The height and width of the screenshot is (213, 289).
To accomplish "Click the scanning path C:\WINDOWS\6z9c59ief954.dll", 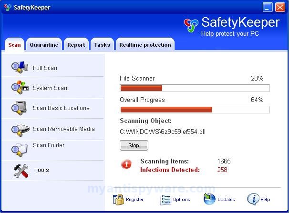I will click(x=163, y=132).
